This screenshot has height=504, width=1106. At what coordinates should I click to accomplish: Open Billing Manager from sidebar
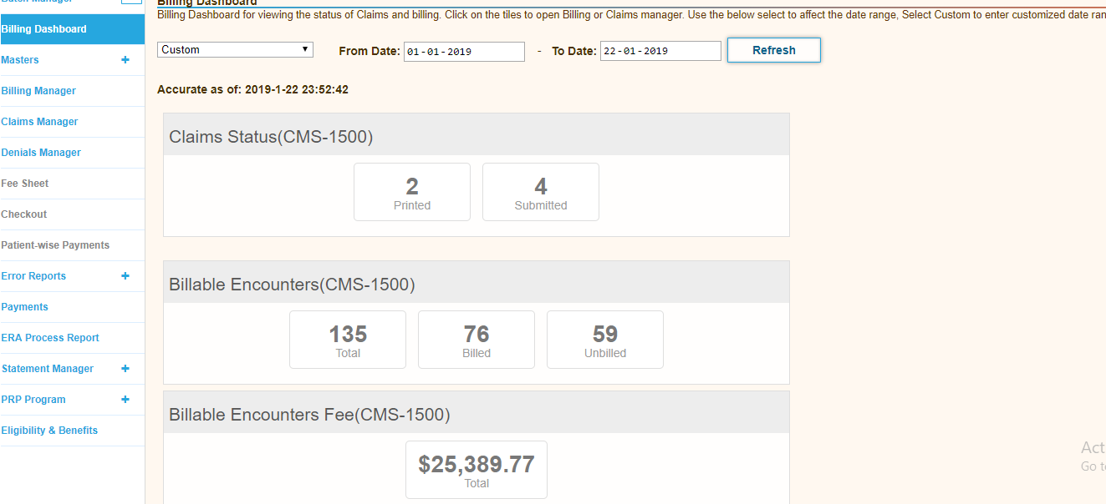pos(38,91)
